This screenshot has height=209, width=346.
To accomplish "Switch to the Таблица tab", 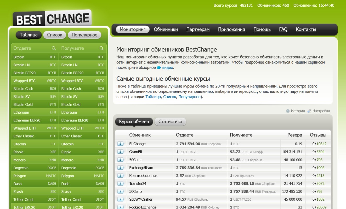I will click(29, 35).
